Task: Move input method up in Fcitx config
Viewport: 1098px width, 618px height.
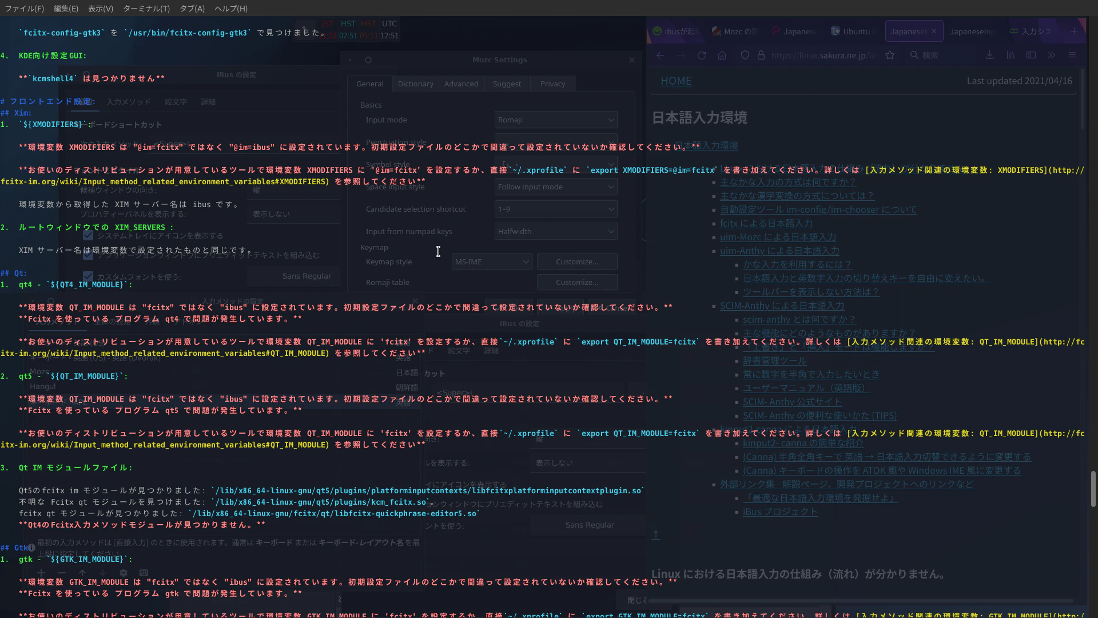Action: tap(82, 572)
